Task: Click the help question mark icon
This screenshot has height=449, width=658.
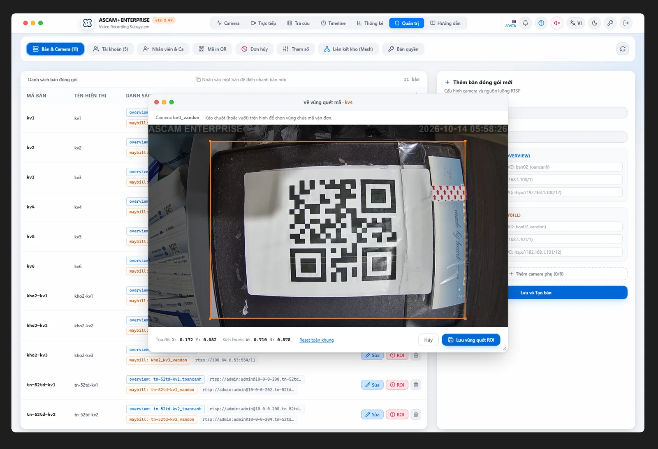Action: point(541,23)
